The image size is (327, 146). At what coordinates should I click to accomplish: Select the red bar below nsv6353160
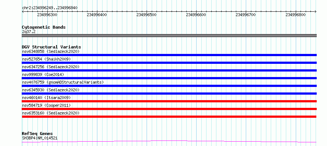point(169,117)
